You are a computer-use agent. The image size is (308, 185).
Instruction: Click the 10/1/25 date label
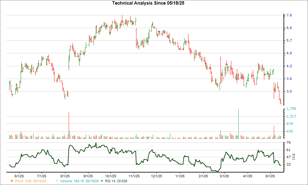coord(111,176)
